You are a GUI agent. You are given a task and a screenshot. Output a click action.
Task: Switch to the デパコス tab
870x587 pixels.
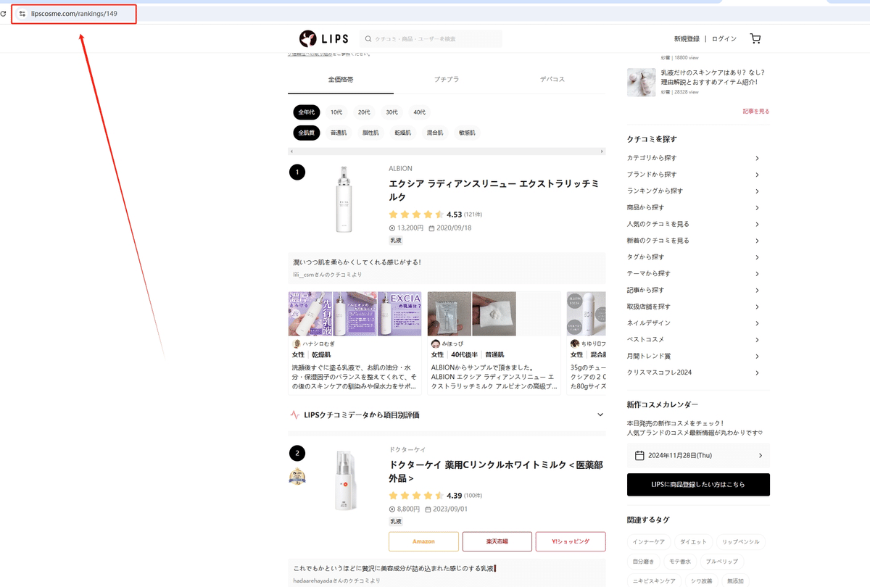552,79
